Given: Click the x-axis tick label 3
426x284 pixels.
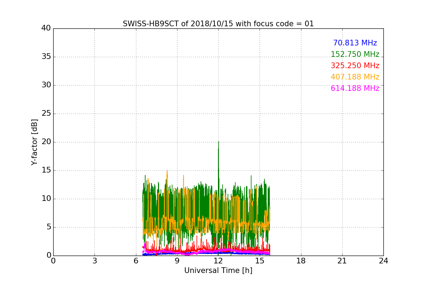Looking at the screenshot, I should tap(94, 261).
